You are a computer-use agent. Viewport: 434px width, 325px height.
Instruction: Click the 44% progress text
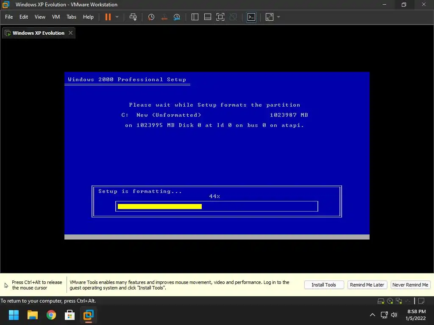(214, 196)
